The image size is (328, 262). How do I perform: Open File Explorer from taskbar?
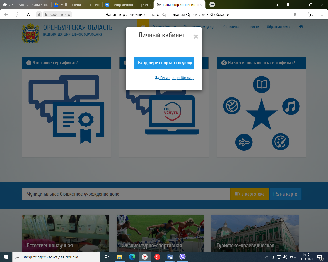[120, 257]
